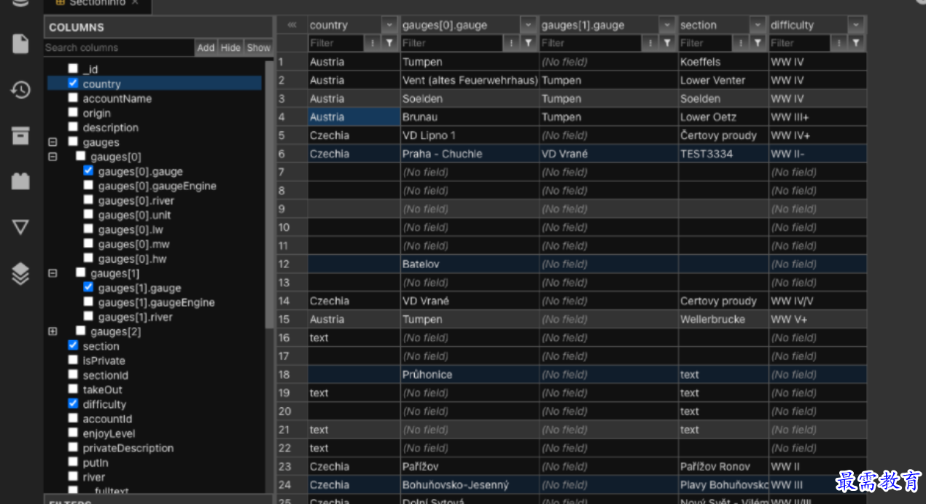Viewport: 926px width, 504px height.
Task: Open gauges[0].gauge filter options three-dot icon
Action: (513, 43)
